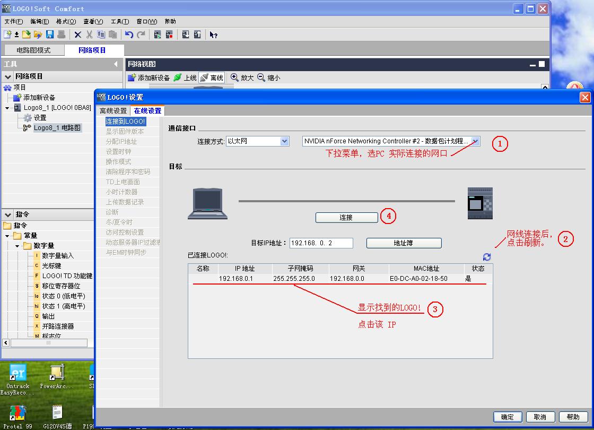Go online in network view
This screenshot has height=430, width=594.
pyautogui.click(x=185, y=78)
